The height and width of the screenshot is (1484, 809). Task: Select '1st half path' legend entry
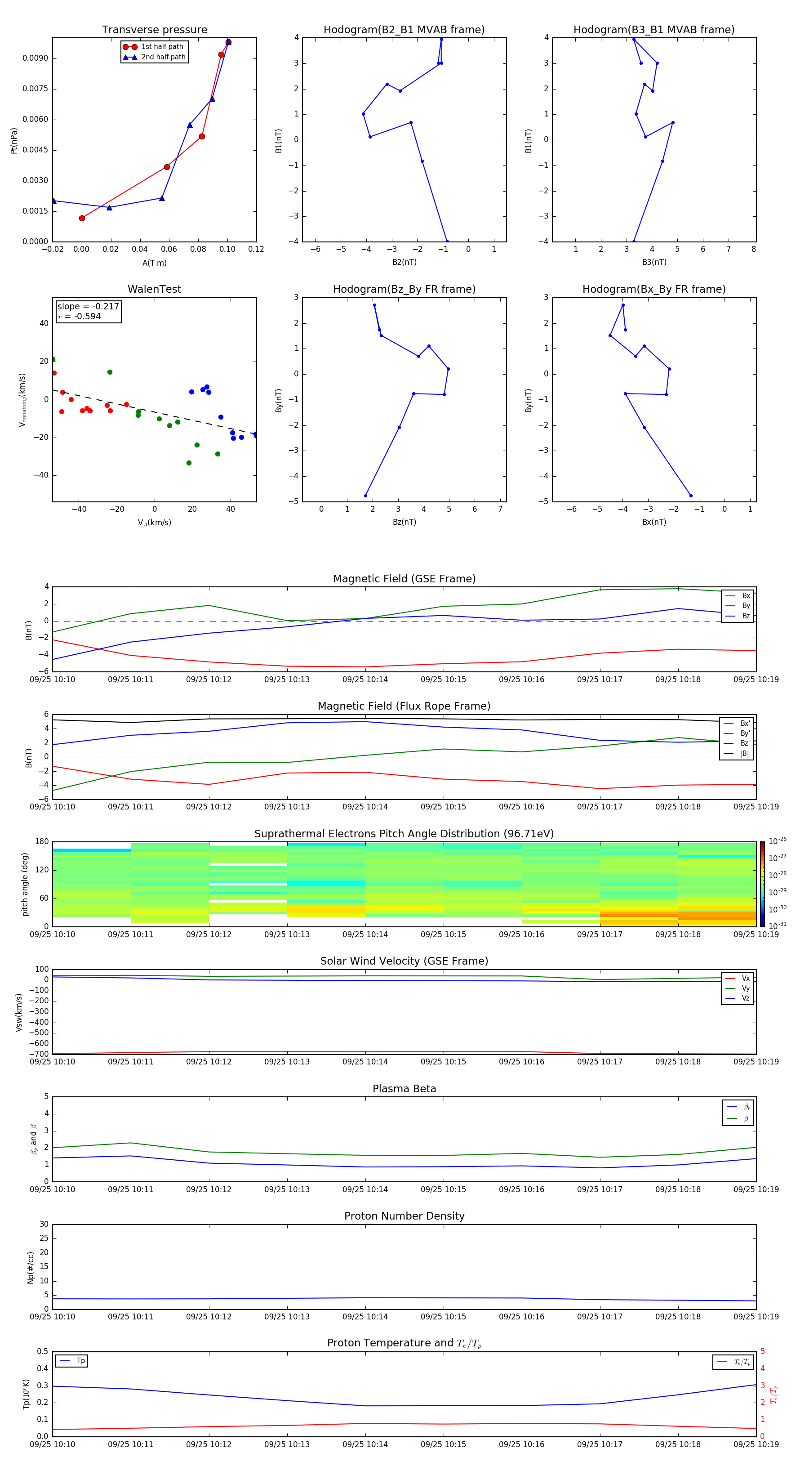pos(154,47)
